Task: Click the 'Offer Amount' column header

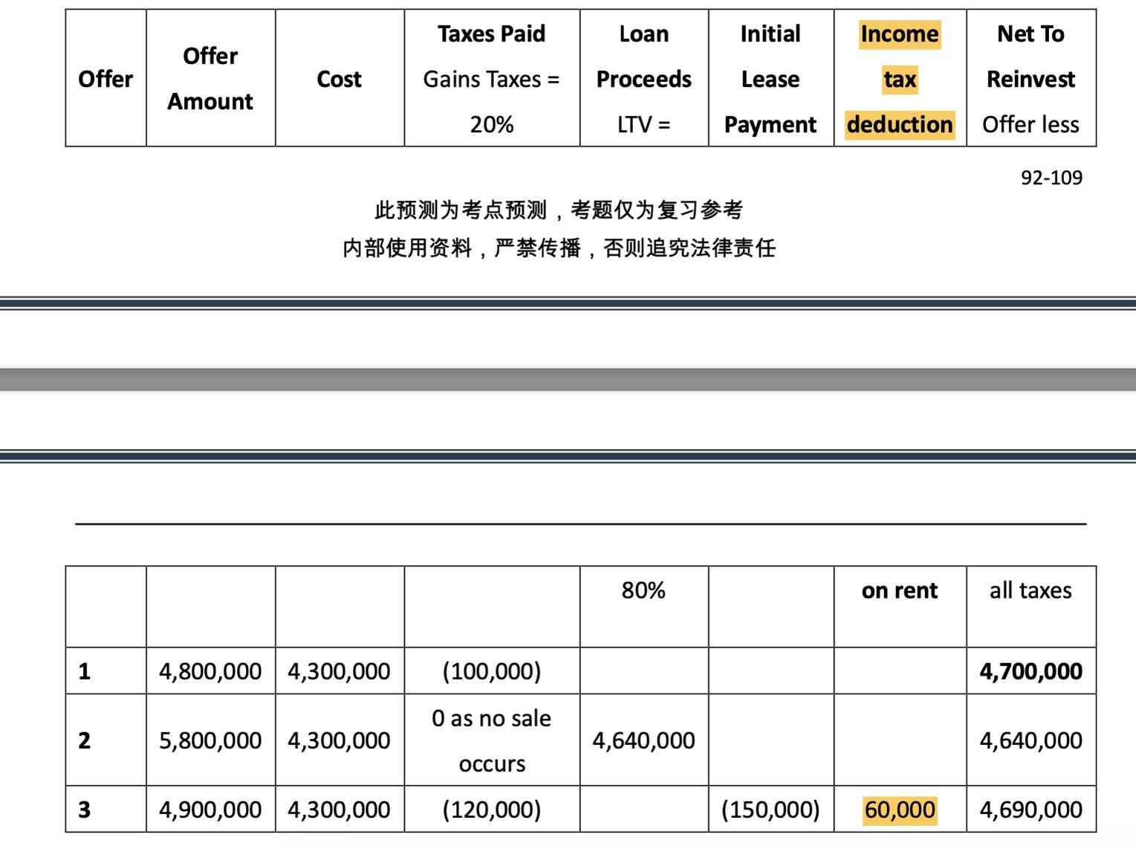Action: (x=210, y=78)
